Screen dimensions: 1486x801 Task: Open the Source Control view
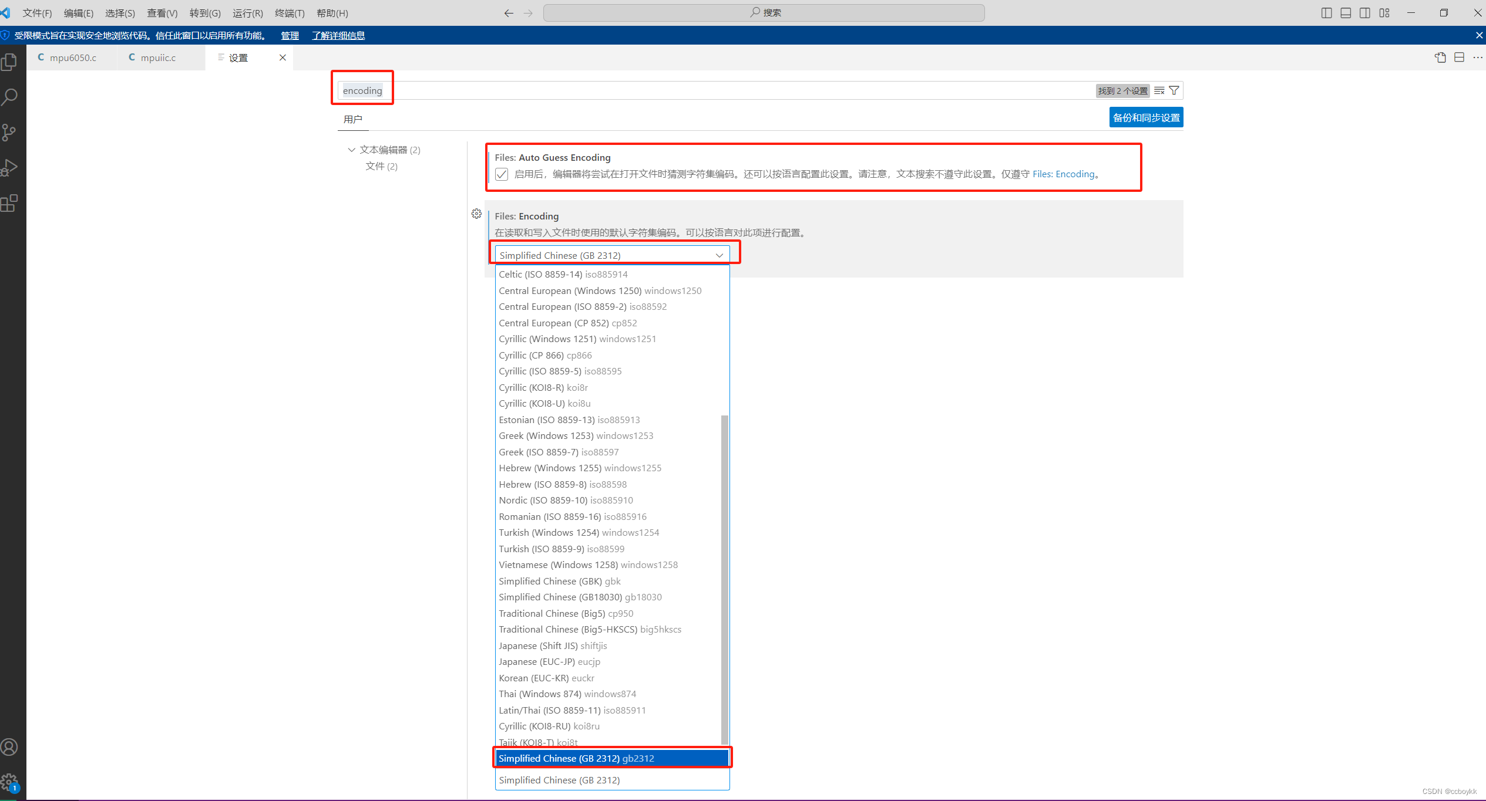tap(10, 132)
